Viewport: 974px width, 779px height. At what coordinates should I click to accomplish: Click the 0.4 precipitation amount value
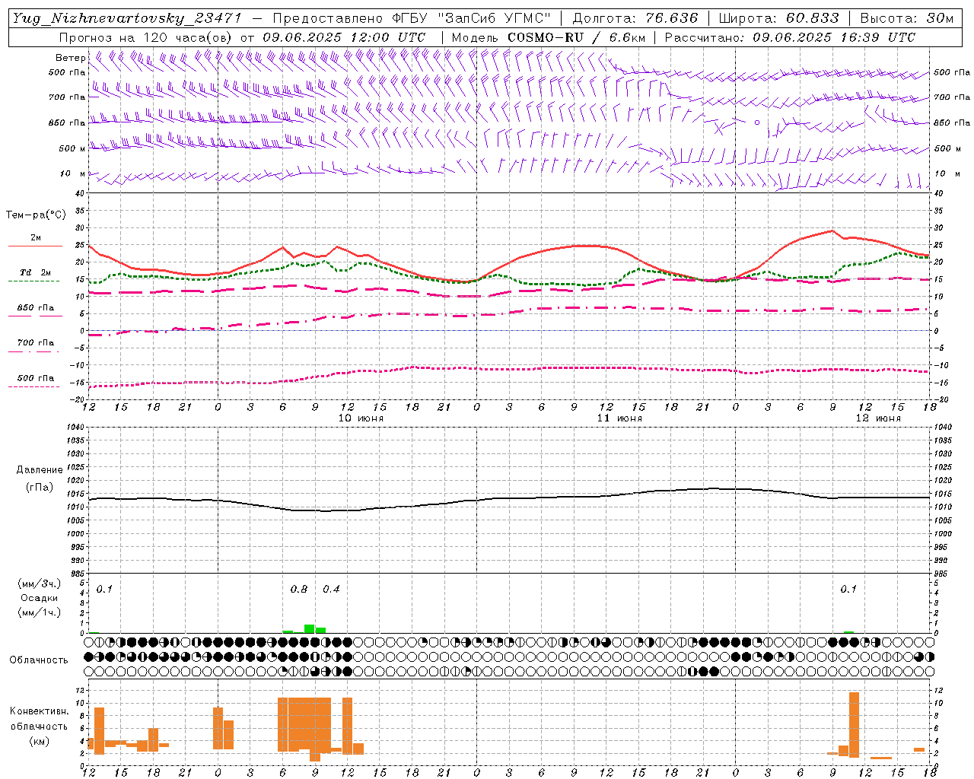click(x=331, y=590)
